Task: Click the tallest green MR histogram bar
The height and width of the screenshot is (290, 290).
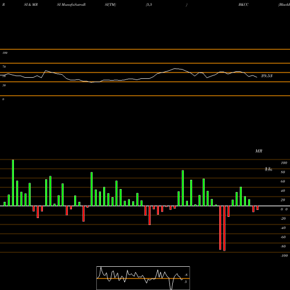Action: click(13, 183)
